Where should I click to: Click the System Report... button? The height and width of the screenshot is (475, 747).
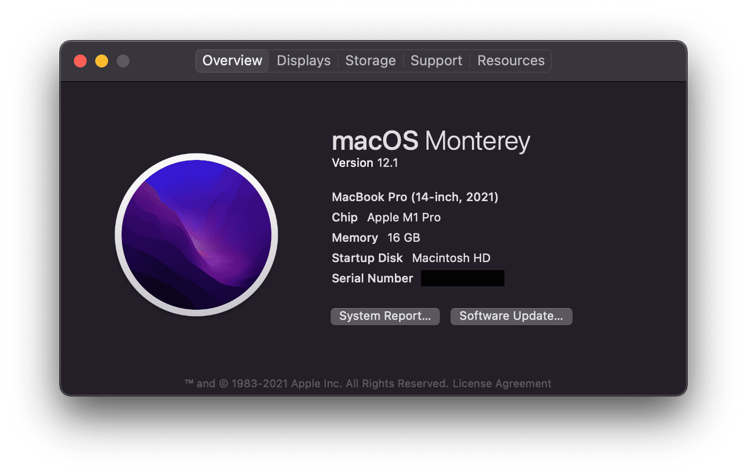[x=385, y=316]
